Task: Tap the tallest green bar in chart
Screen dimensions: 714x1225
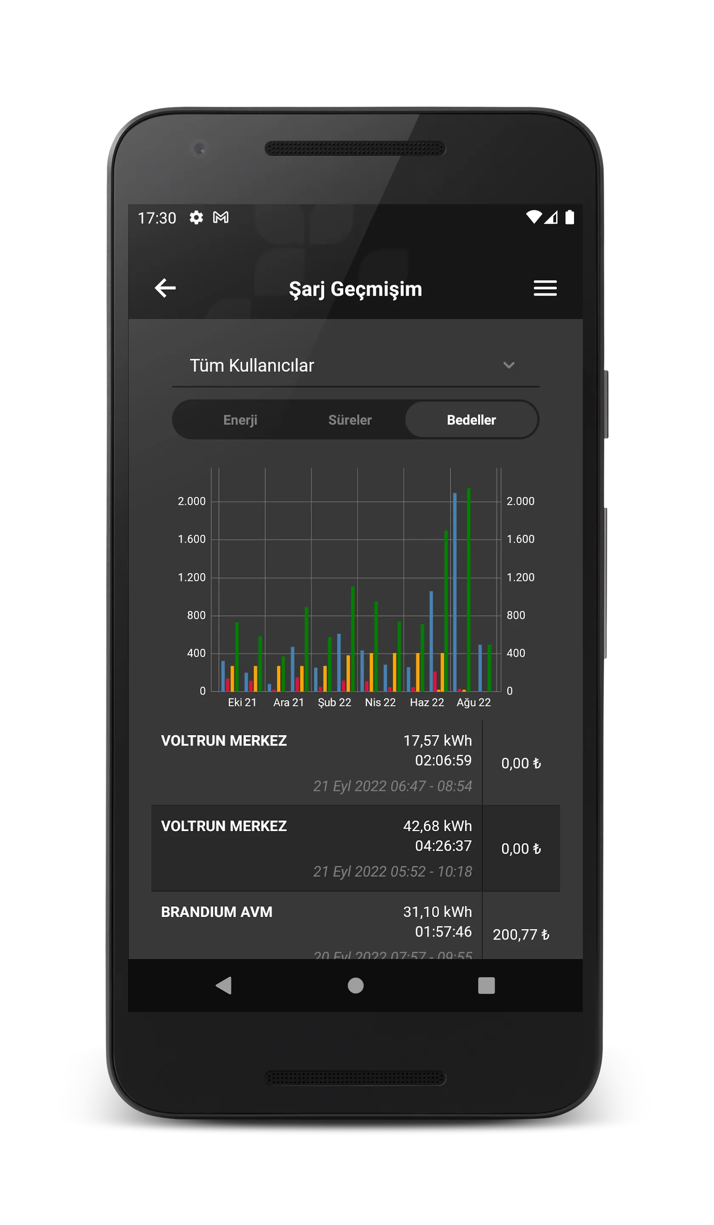Action: [469, 590]
